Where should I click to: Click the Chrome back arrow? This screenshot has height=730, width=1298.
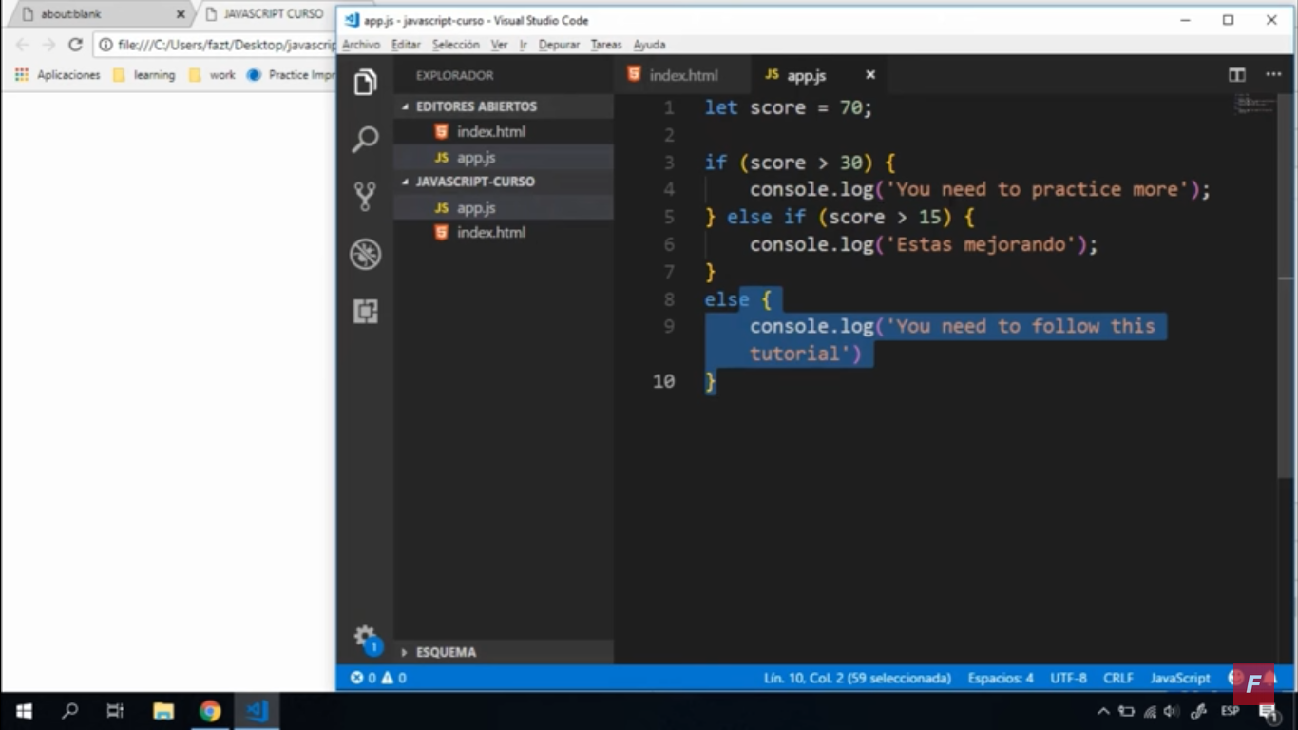22,45
